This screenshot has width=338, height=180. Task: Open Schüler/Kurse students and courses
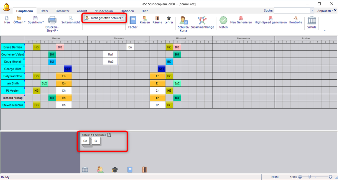[x=184, y=20]
